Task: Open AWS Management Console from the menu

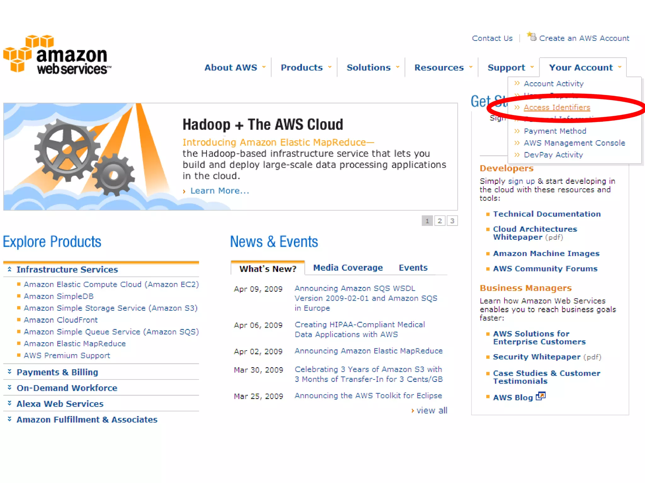Action: (x=574, y=143)
